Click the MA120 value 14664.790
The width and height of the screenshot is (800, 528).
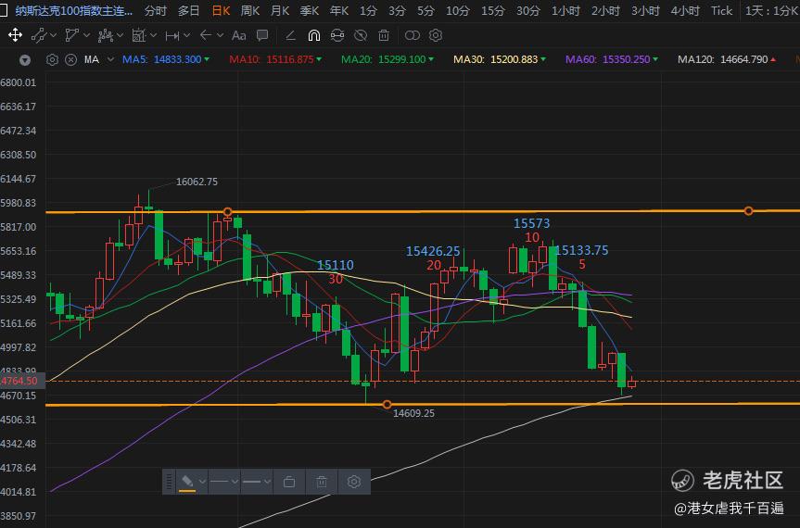(x=743, y=59)
